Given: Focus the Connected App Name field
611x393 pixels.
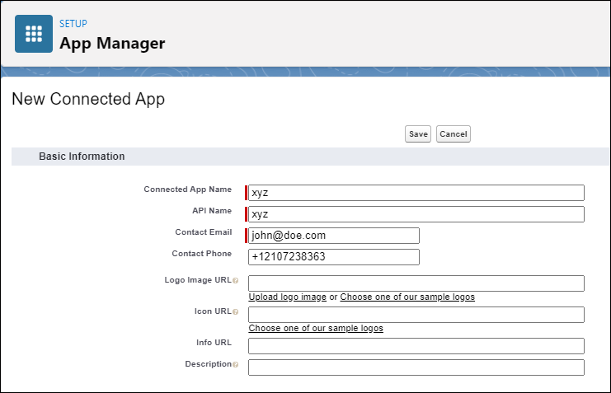Looking at the screenshot, I should click(416, 193).
